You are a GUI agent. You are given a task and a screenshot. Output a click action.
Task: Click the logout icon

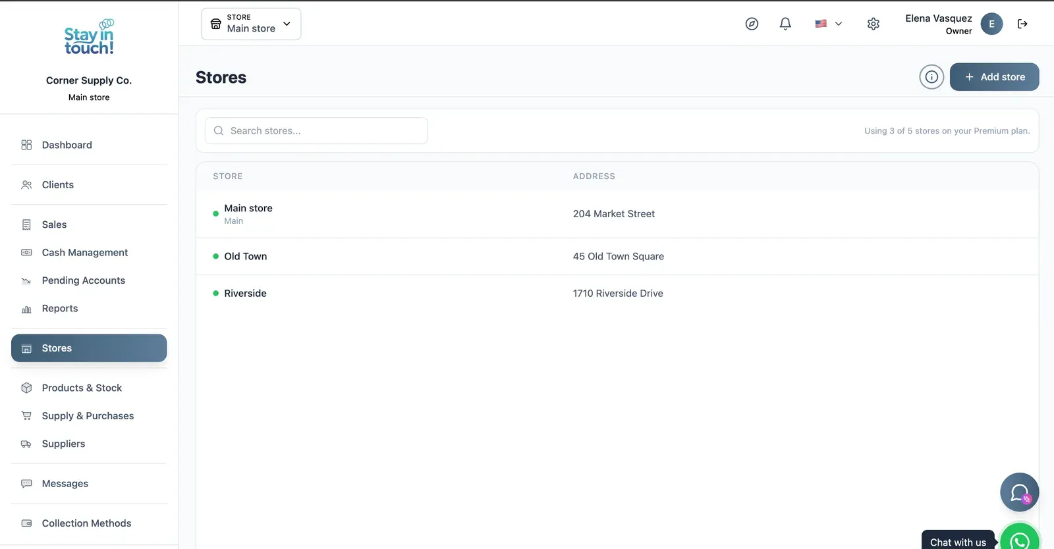click(1022, 24)
